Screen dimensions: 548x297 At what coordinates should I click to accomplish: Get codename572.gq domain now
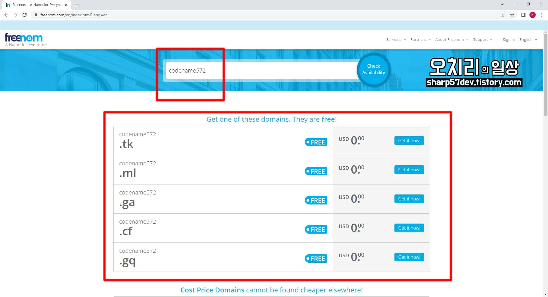click(409, 257)
